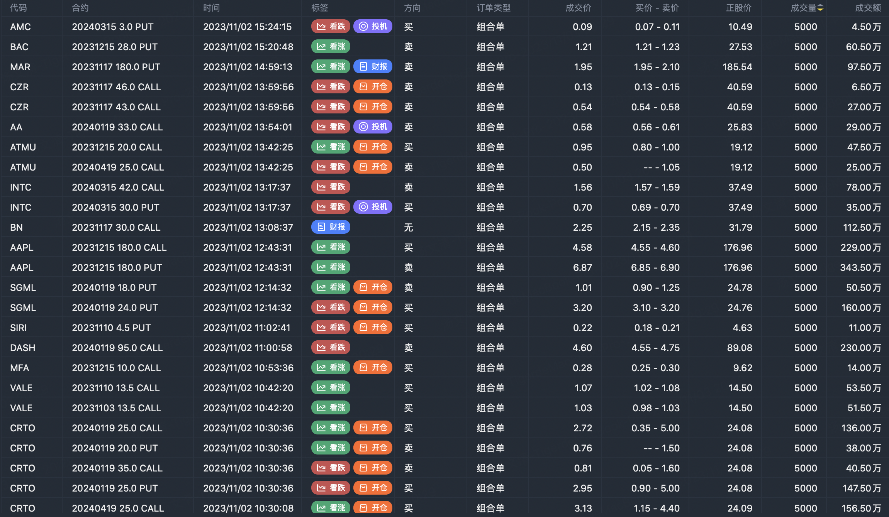889x517 pixels.
Task: Select the SIRI ticker cell
Action: [19, 328]
